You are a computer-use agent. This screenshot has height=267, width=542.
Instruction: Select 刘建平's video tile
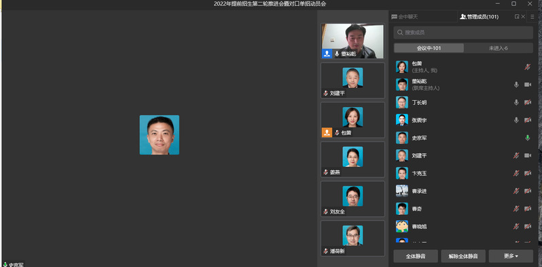353,81
